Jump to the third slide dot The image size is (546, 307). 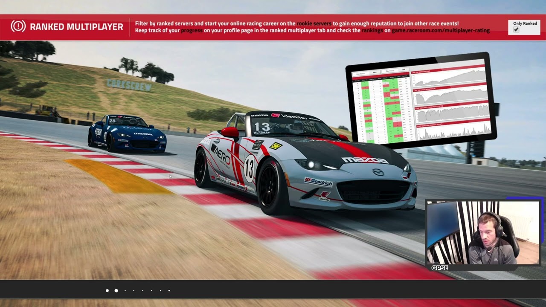tap(125, 290)
